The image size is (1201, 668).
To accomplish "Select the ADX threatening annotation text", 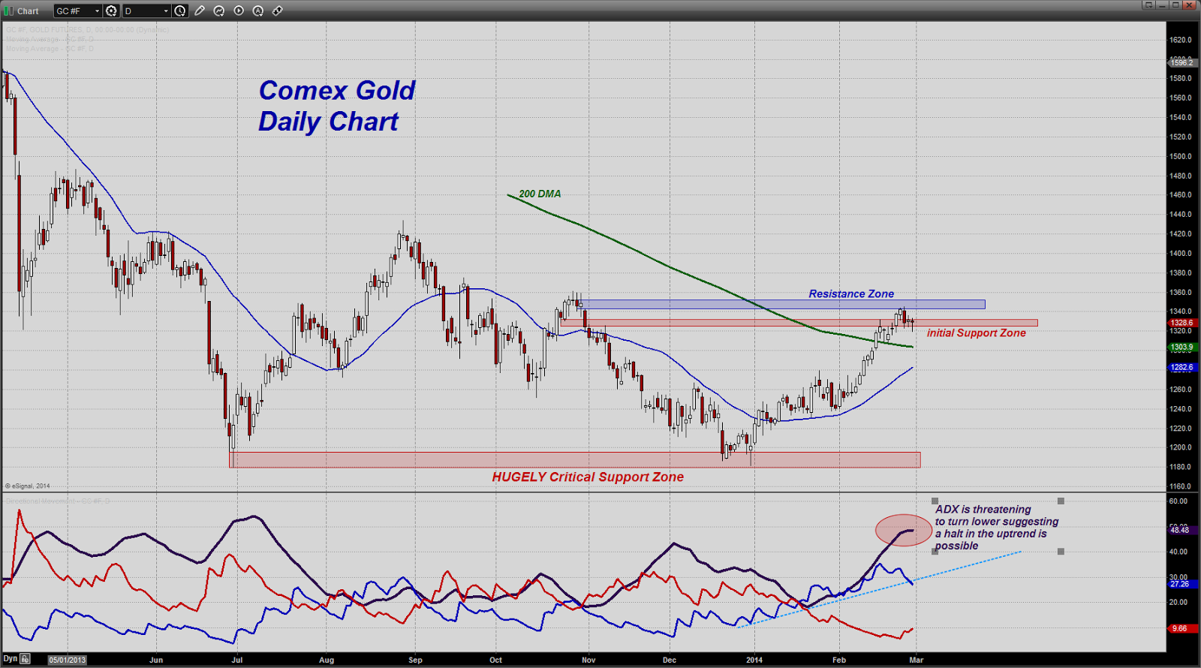I will click(997, 528).
